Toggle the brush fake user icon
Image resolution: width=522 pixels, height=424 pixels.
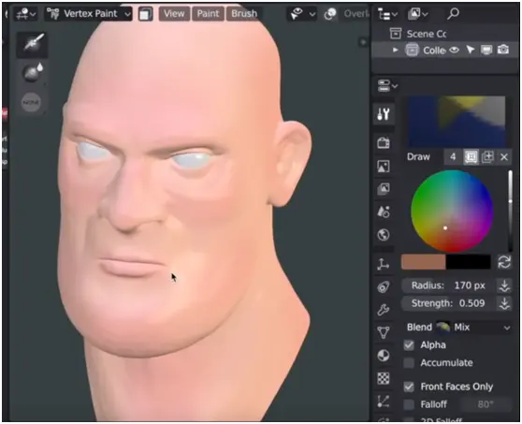click(x=471, y=156)
